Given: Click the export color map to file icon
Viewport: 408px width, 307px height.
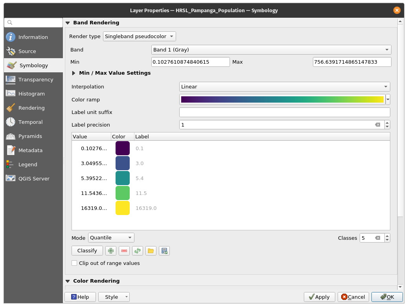Looking at the screenshot, I should (x=164, y=251).
